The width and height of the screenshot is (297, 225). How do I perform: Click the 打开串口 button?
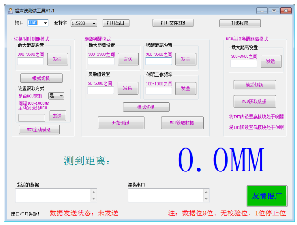(x=116, y=23)
